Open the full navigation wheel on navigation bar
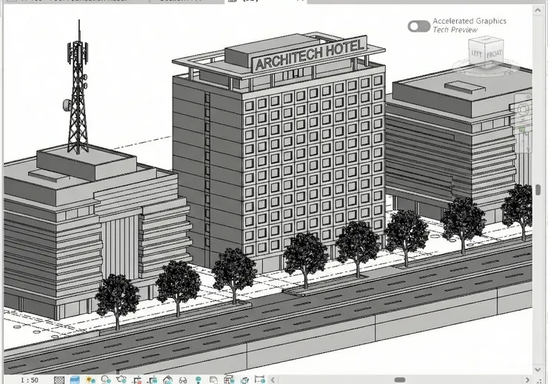The image size is (548, 384). pos(523,110)
